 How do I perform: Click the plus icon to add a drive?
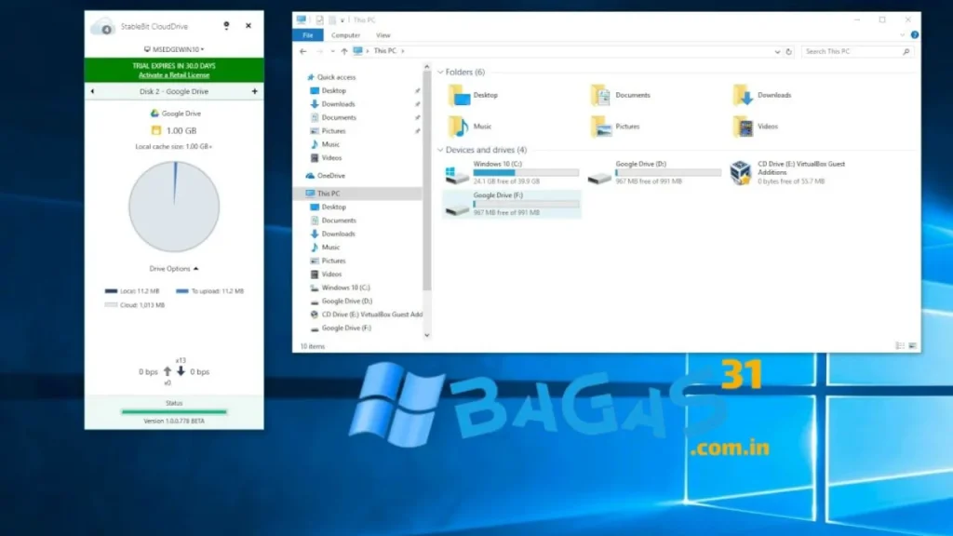tap(254, 91)
